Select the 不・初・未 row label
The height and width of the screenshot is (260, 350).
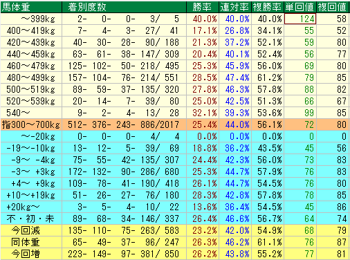coord(31,219)
